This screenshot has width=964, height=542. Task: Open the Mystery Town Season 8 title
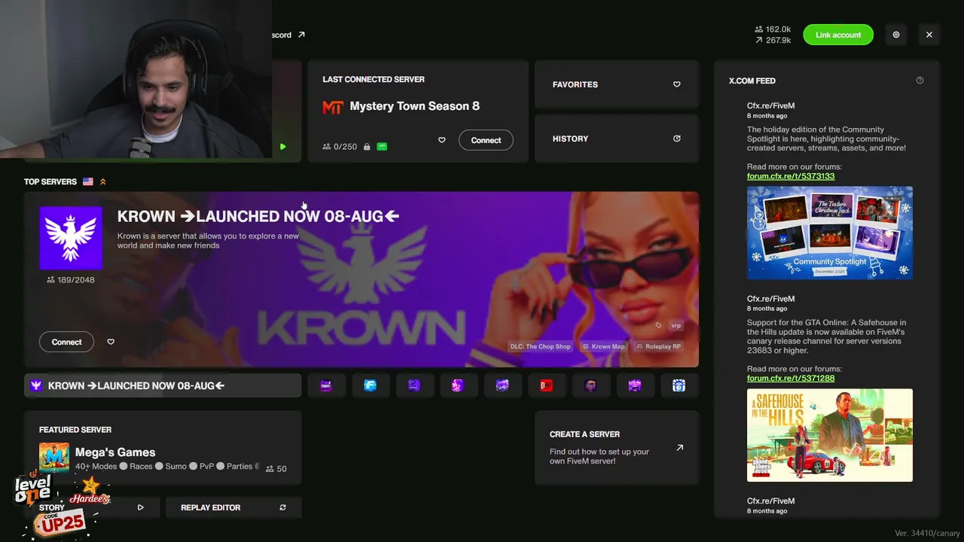click(x=414, y=106)
